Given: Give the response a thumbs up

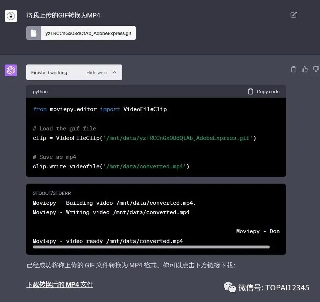Looking at the screenshot, I should (x=305, y=69).
